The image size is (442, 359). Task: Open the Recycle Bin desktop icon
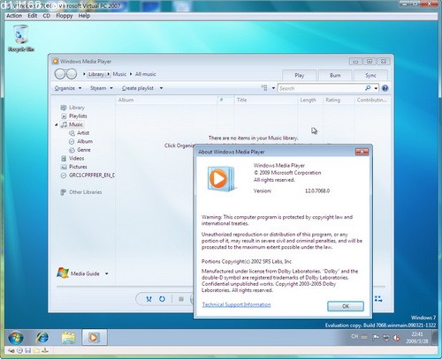point(21,38)
